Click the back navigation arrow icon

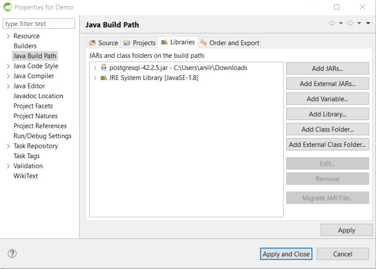(x=332, y=23)
